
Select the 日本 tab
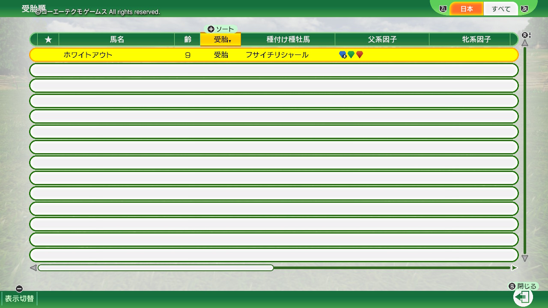tap(467, 9)
